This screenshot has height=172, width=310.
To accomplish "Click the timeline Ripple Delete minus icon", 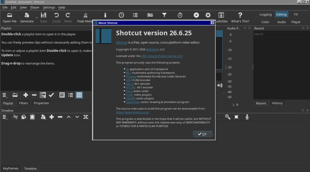I will point(60,117).
